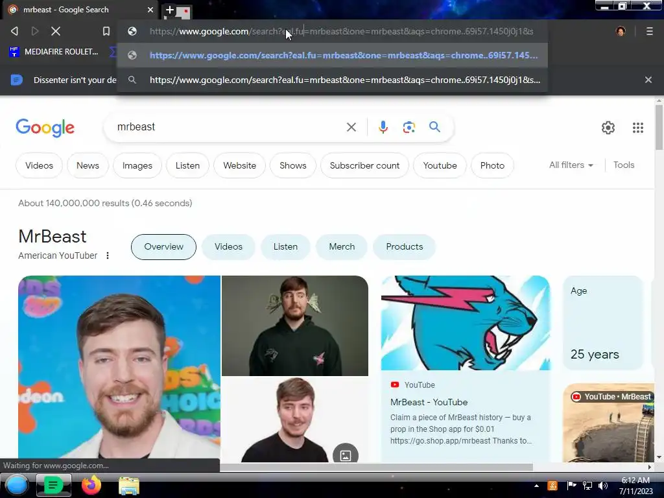The height and width of the screenshot is (498, 664).
Task: Open the MrBeast black hoodie photo
Action: click(x=295, y=326)
